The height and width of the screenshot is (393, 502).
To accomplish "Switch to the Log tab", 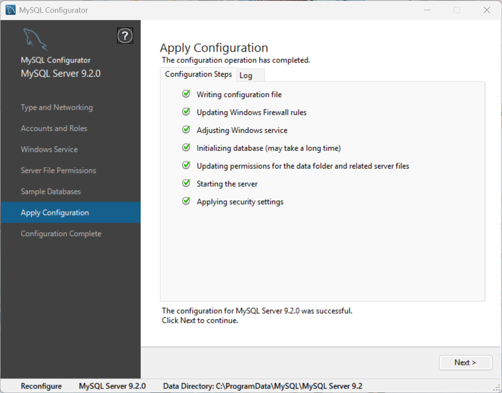I will point(251,75).
